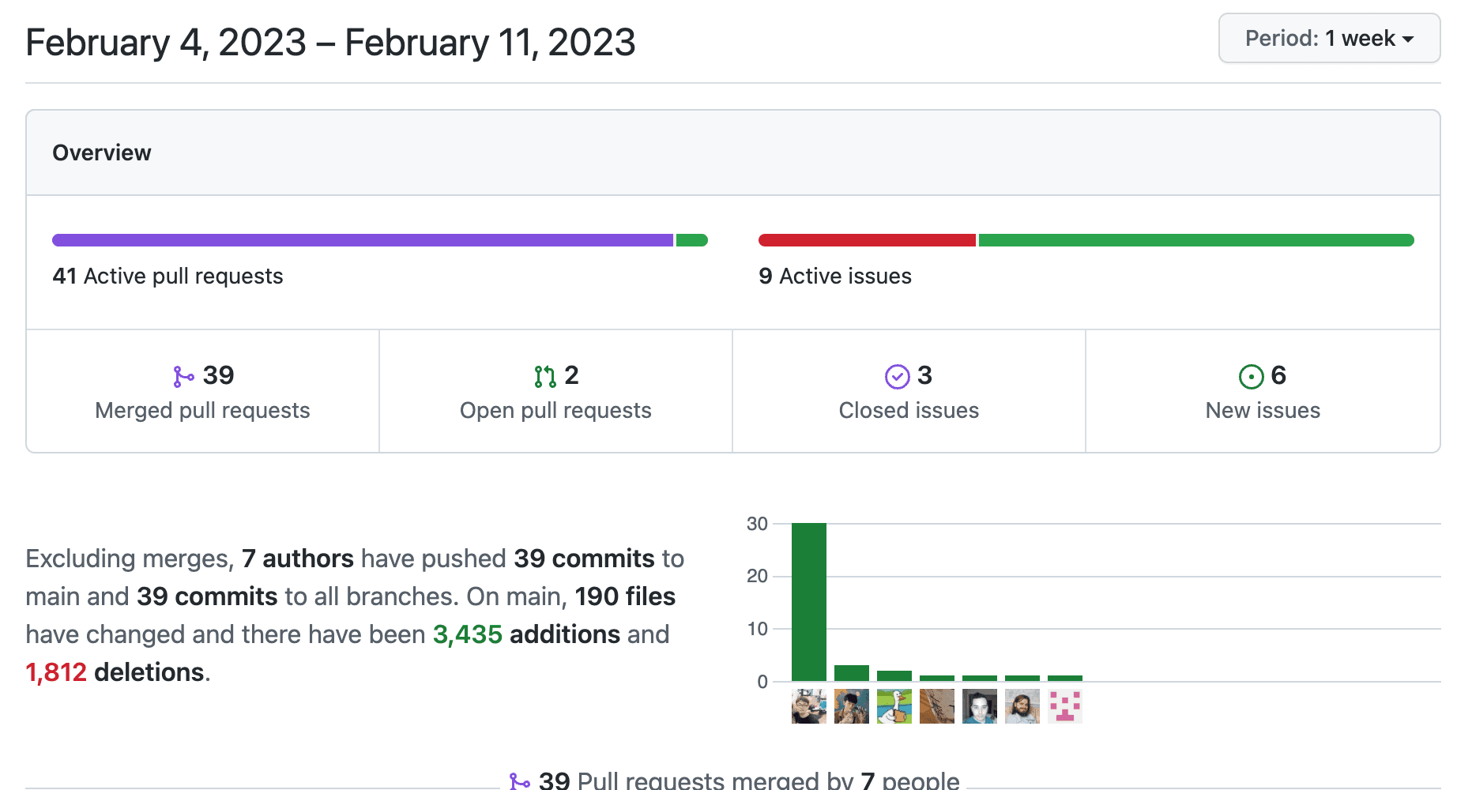Viewport: 1457px width, 790px height.
Task: Click the green open pull request icon
Action: pyautogui.click(x=545, y=377)
